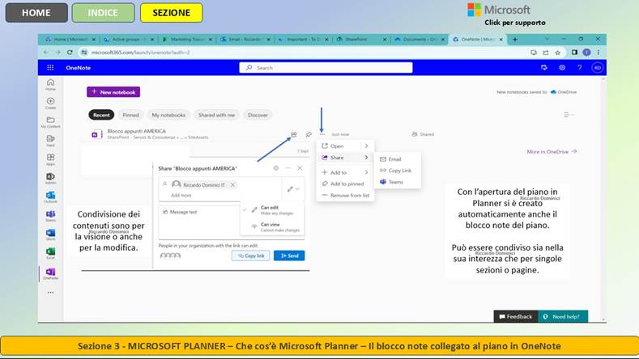The image size is (639, 359).
Task: Click the OneNote Search field
Action: pyautogui.click(x=326, y=68)
